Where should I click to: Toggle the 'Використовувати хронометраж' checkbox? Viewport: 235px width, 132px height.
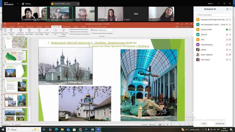[70, 32]
